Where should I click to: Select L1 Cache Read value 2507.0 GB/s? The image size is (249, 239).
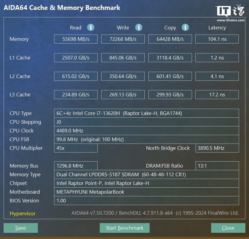[76, 58]
